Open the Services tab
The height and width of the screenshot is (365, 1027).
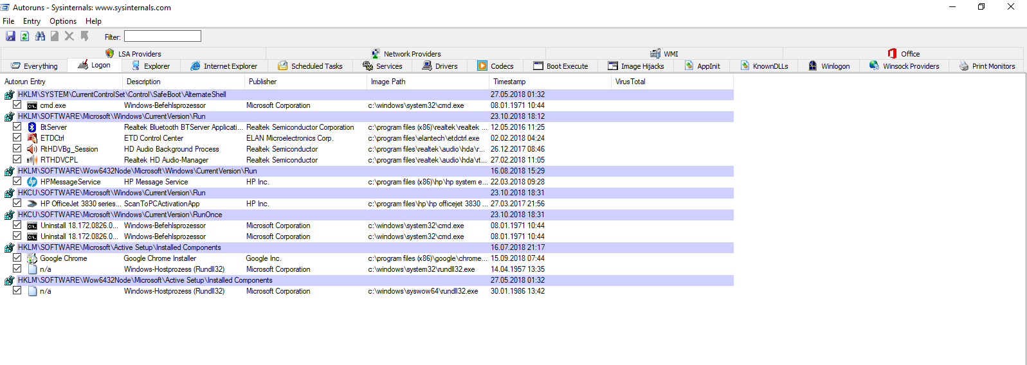click(x=383, y=66)
